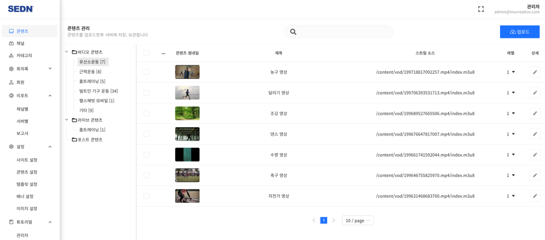Open 콘텐츠 in the sidebar
This screenshot has height=240, width=545.
(x=29, y=31)
